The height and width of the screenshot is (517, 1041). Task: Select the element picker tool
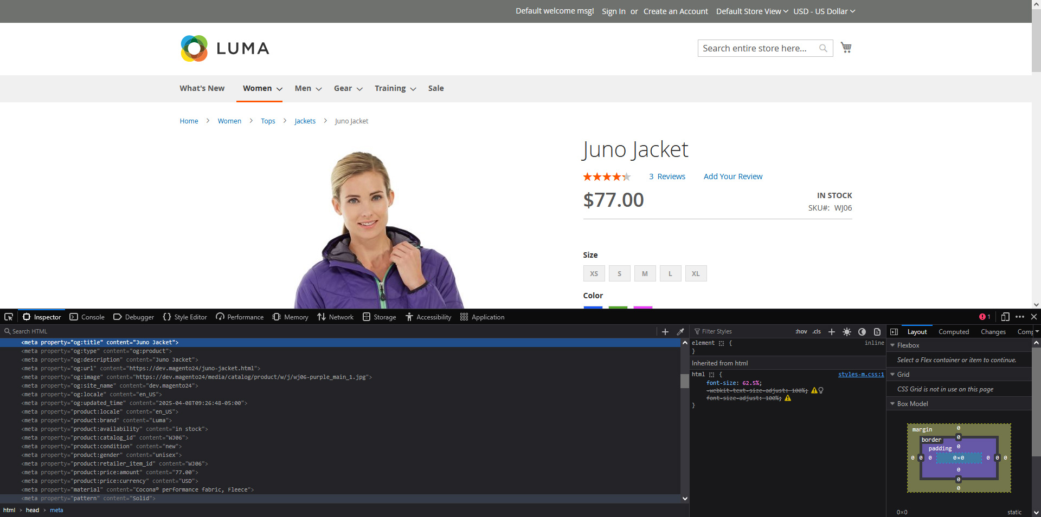click(9, 317)
